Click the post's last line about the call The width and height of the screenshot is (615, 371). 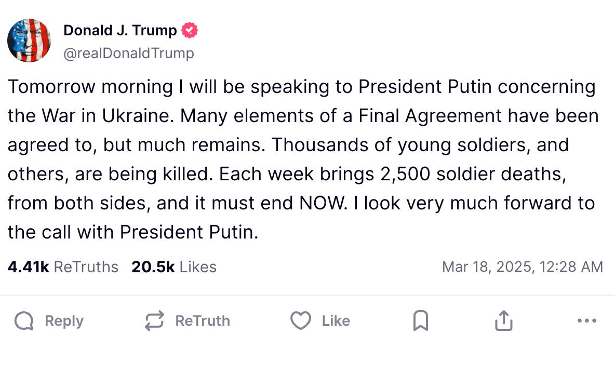(133, 232)
